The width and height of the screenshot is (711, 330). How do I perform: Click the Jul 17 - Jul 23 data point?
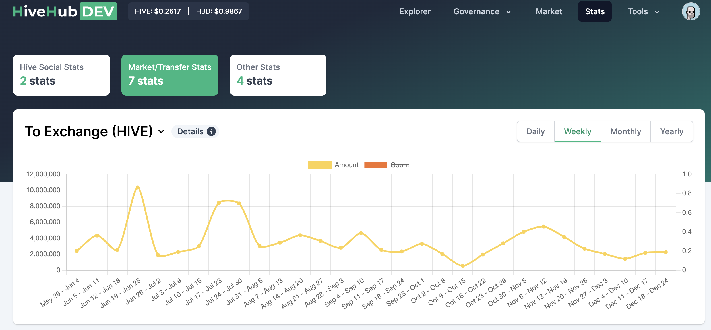(219, 203)
